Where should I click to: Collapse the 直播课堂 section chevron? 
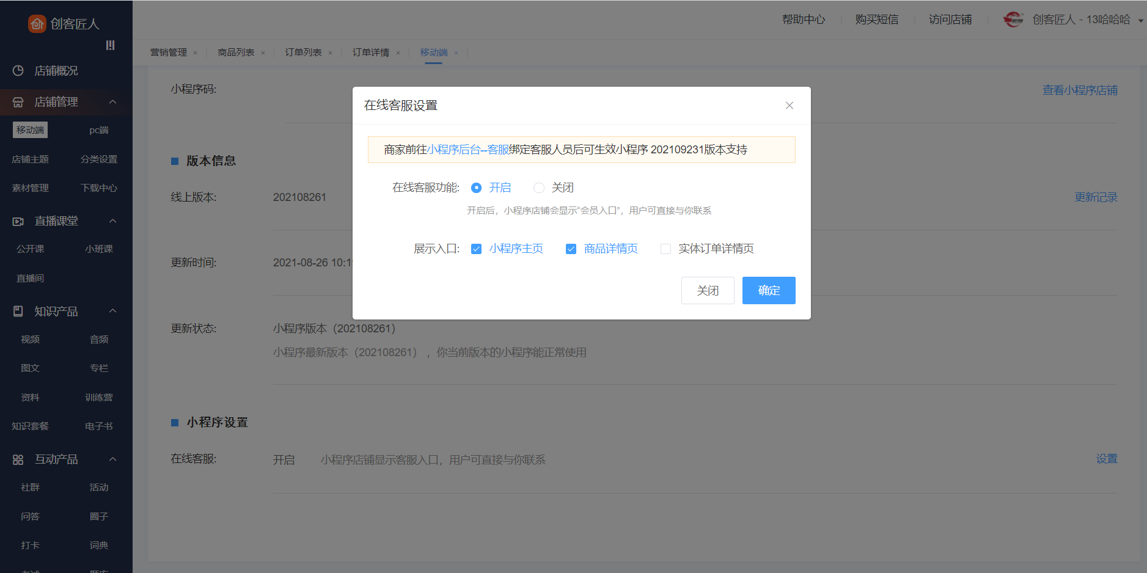(x=113, y=221)
